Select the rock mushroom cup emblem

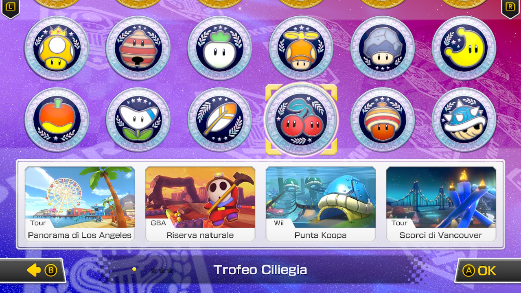[x=383, y=48]
